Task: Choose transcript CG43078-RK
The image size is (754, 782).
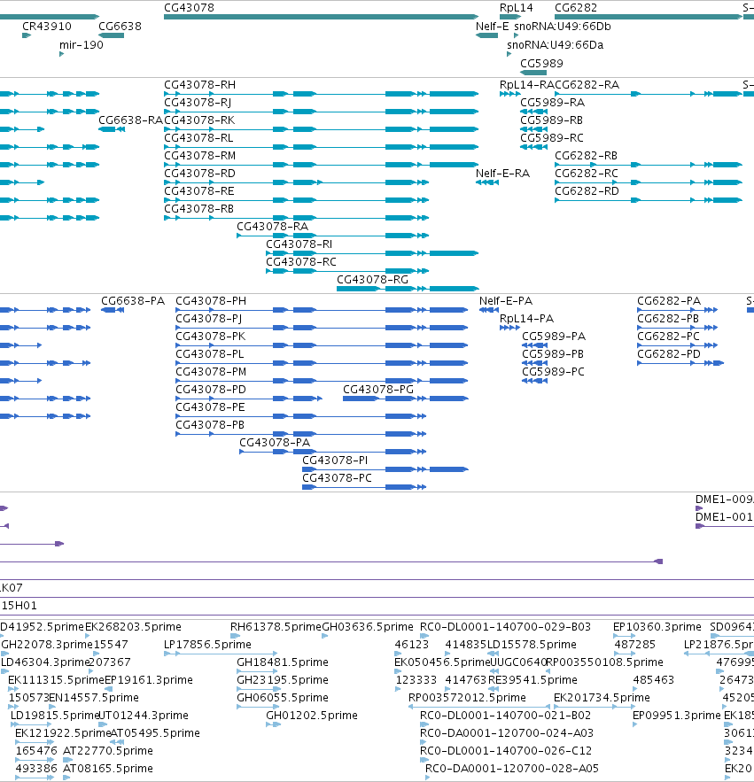Action: click(199, 120)
